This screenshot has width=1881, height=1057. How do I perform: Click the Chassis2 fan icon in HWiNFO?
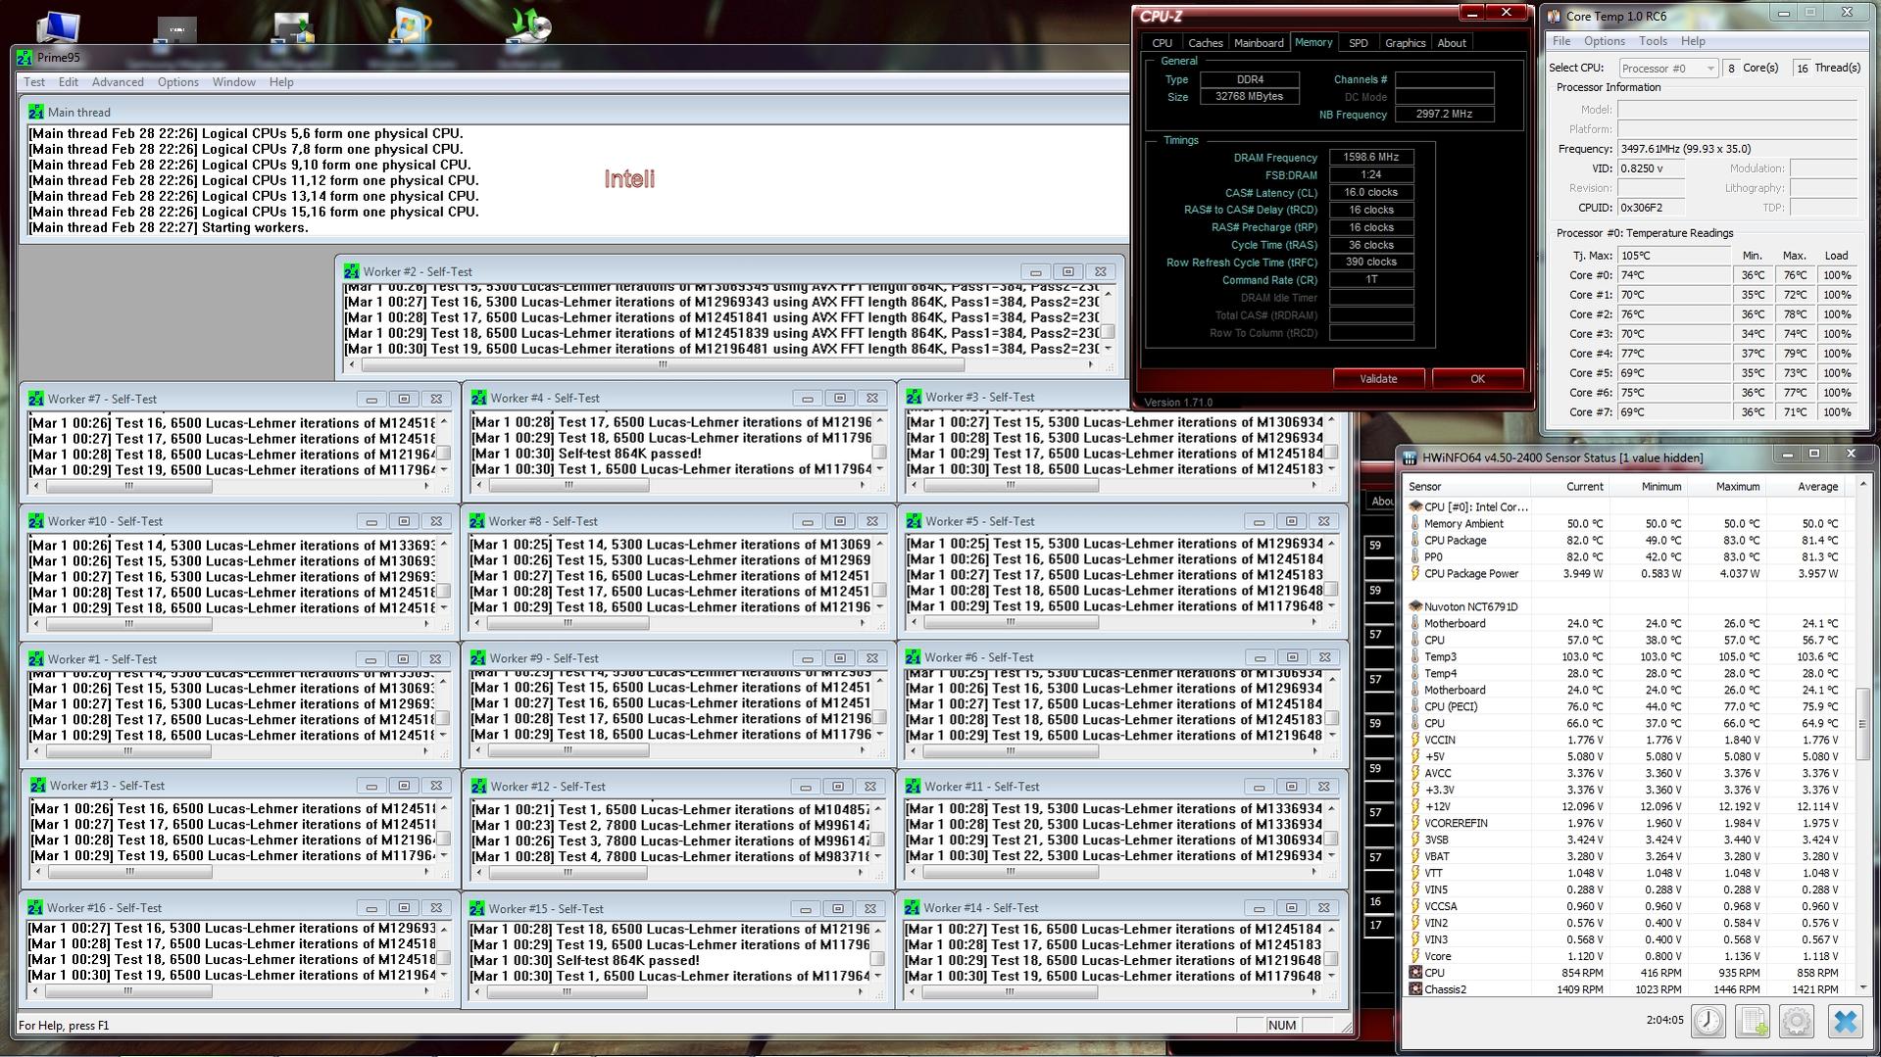coord(1414,989)
